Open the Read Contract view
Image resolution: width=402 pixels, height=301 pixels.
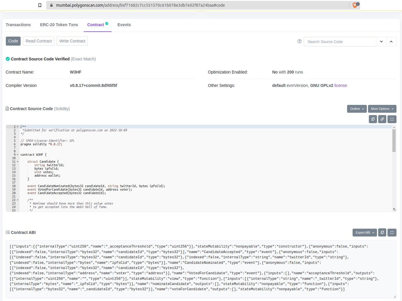(x=39, y=41)
